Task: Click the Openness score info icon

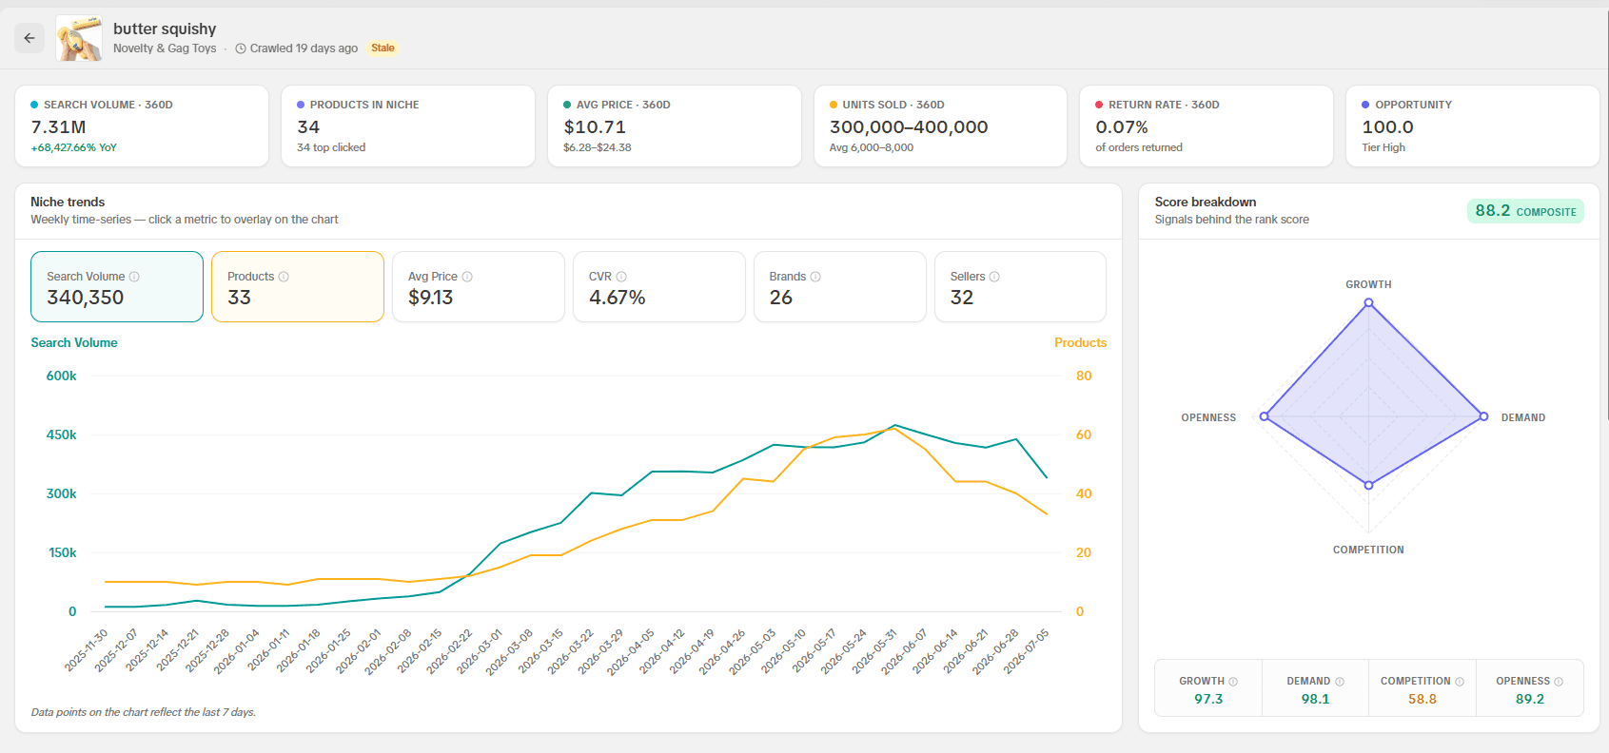Action: (1559, 682)
